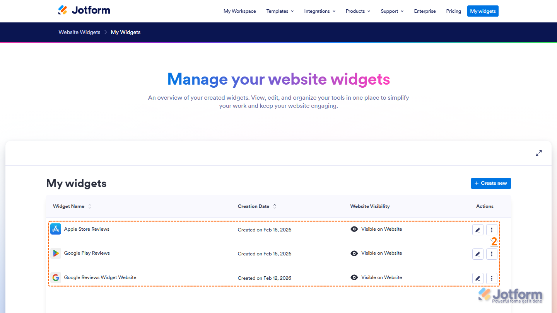Open the three-dot menu for Google Play Reviews
The height and width of the screenshot is (313, 557).
pyautogui.click(x=492, y=254)
